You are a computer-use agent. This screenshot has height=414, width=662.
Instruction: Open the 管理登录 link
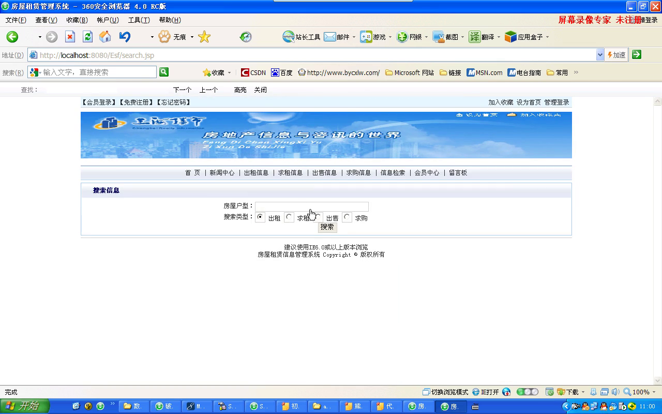point(556,102)
